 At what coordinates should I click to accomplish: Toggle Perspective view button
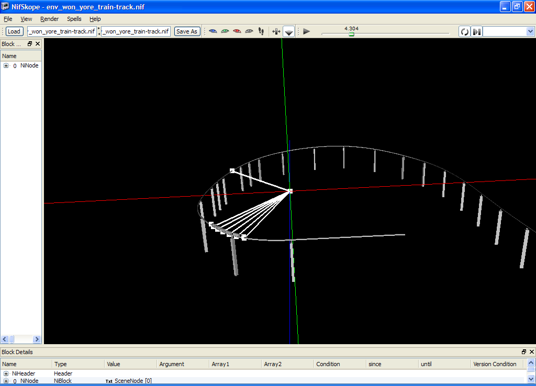[289, 32]
